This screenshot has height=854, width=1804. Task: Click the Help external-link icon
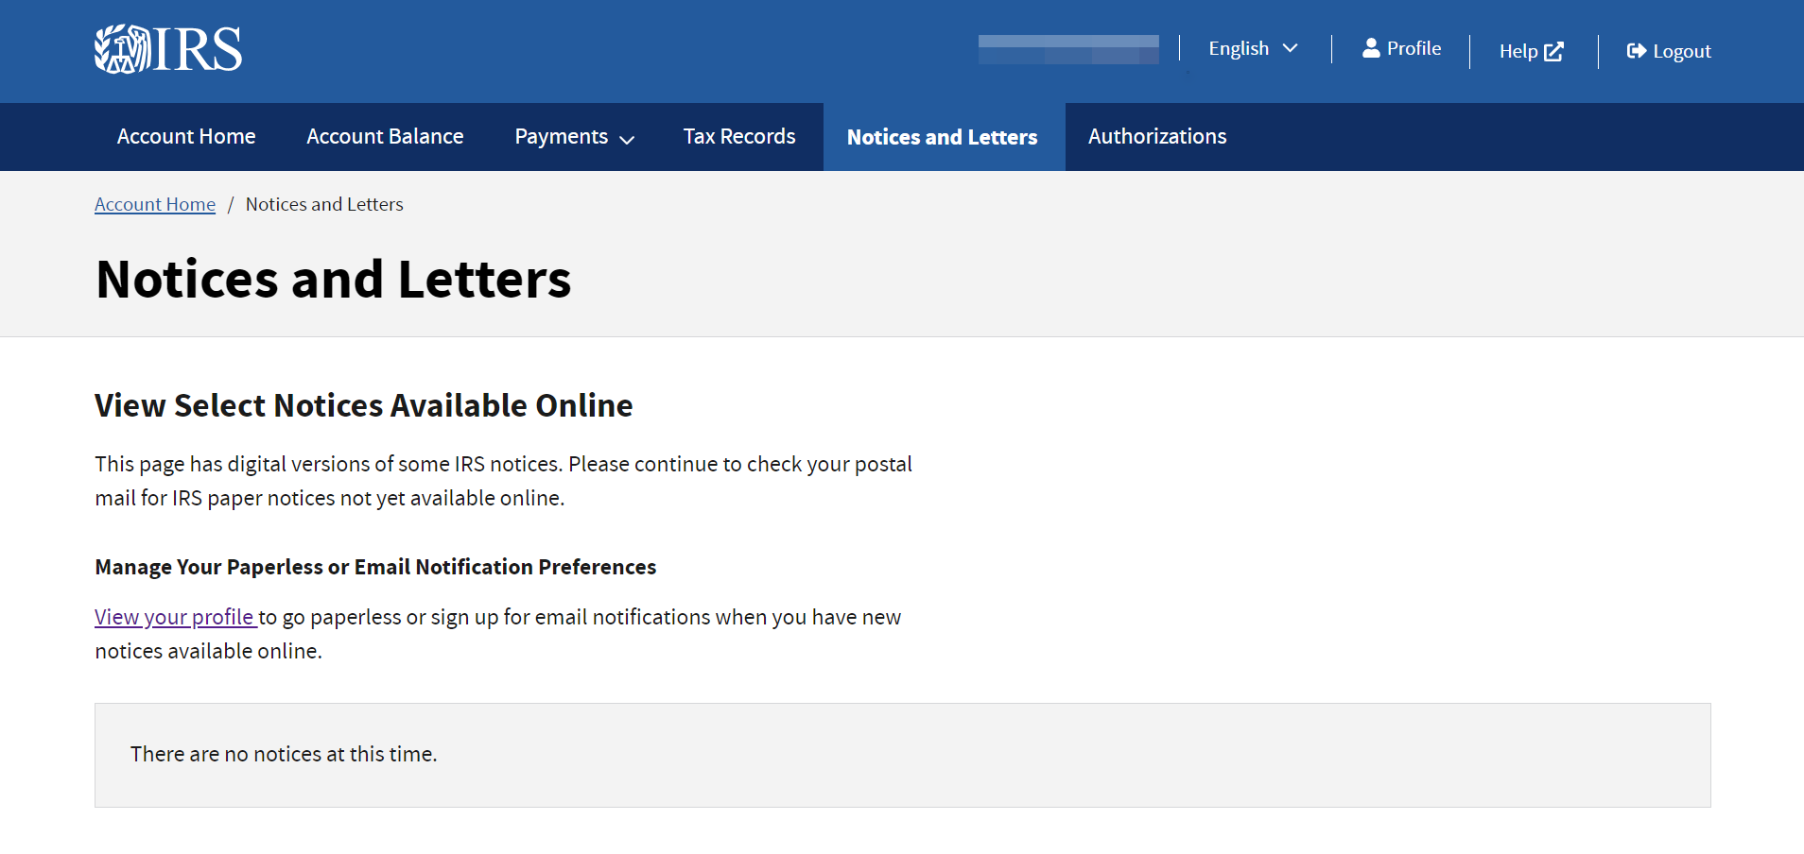tap(1553, 51)
